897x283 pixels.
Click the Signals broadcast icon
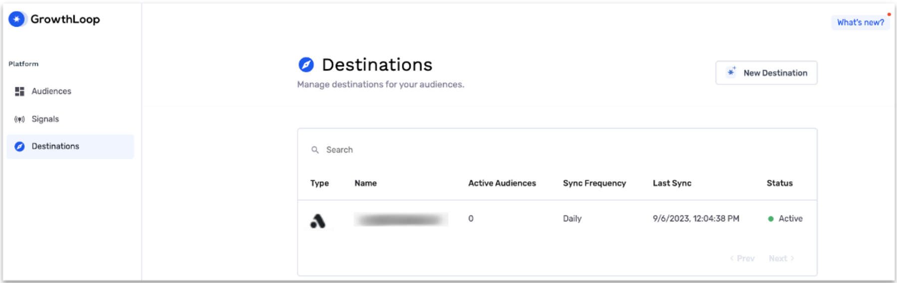pyautogui.click(x=19, y=120)
